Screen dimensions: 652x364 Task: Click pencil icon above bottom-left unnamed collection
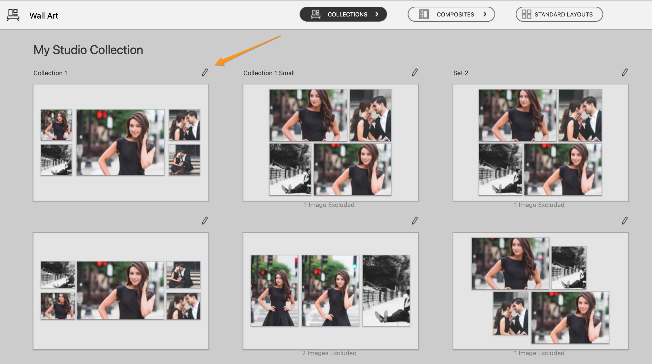pyautogui.click(x=205, y=221)
